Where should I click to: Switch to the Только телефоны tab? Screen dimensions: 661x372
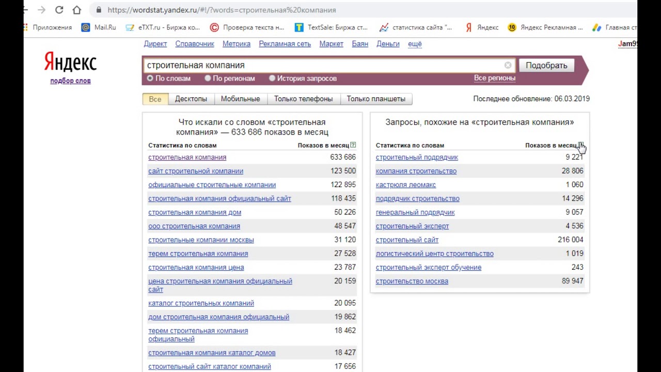pyautogui.click(x=303, y=99)
